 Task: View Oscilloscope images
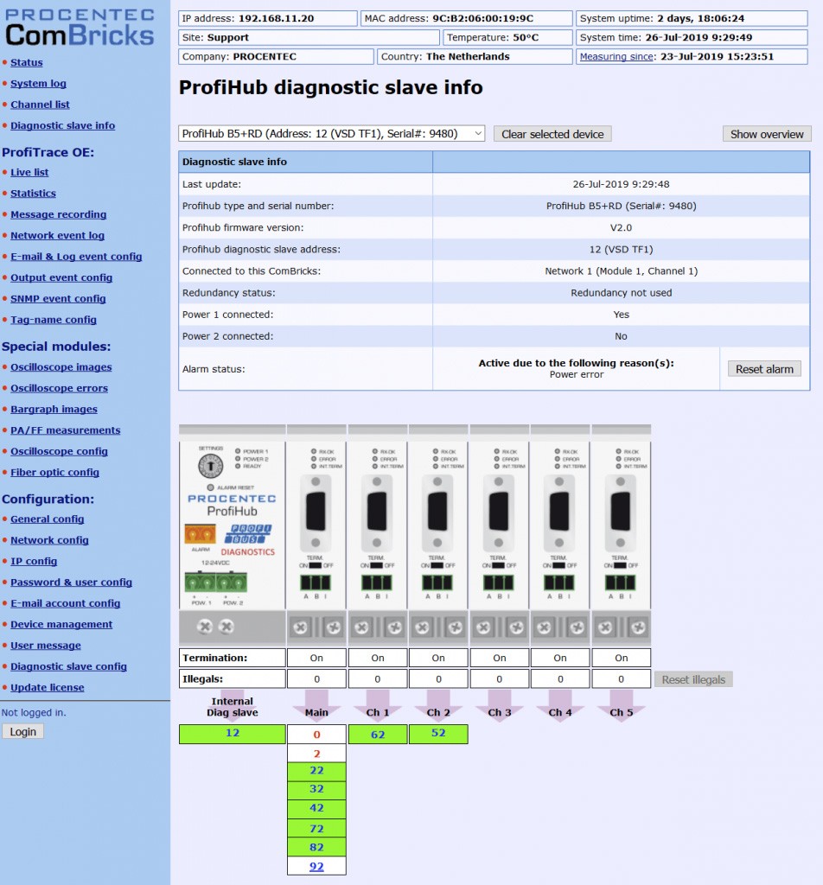tap(61, 366)
